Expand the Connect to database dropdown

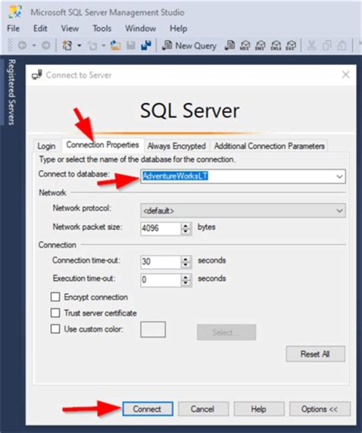pos(339,177)
